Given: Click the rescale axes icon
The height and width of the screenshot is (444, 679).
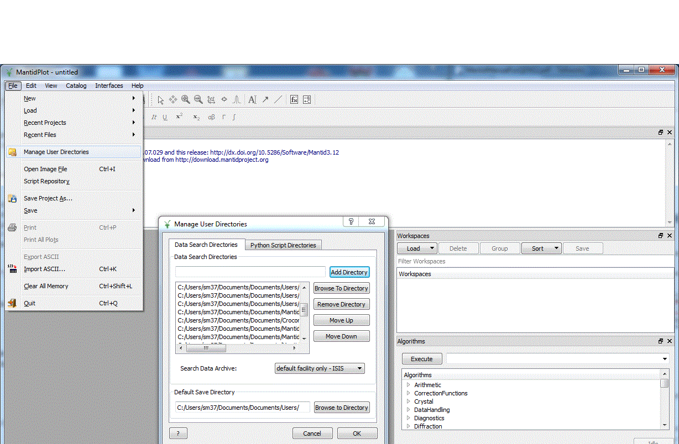Looking at the screenshot, I should (x=211, y=100).
